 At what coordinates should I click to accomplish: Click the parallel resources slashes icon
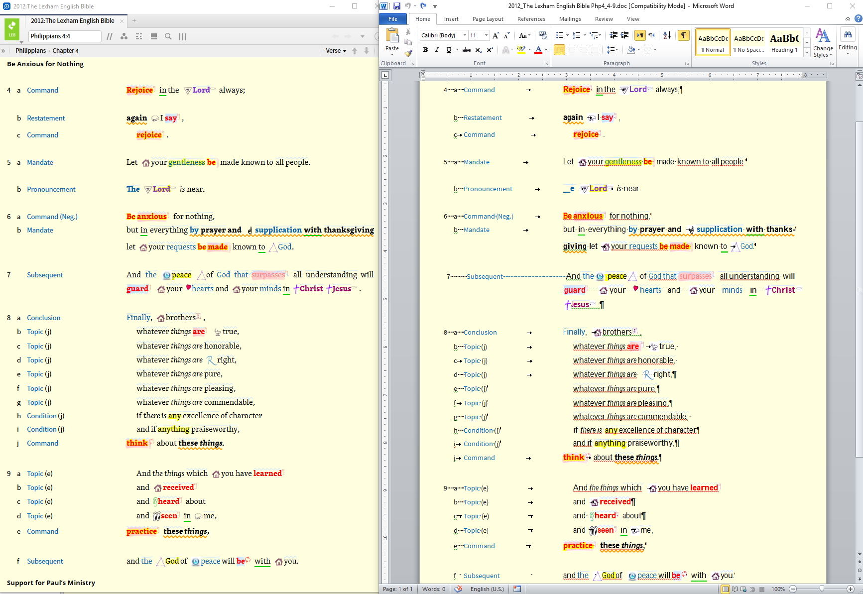(110, 36)
